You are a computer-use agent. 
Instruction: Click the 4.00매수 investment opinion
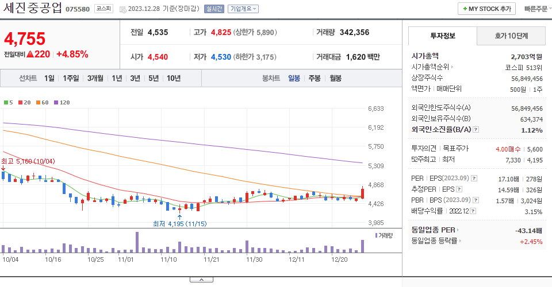(x=508, y=149)
